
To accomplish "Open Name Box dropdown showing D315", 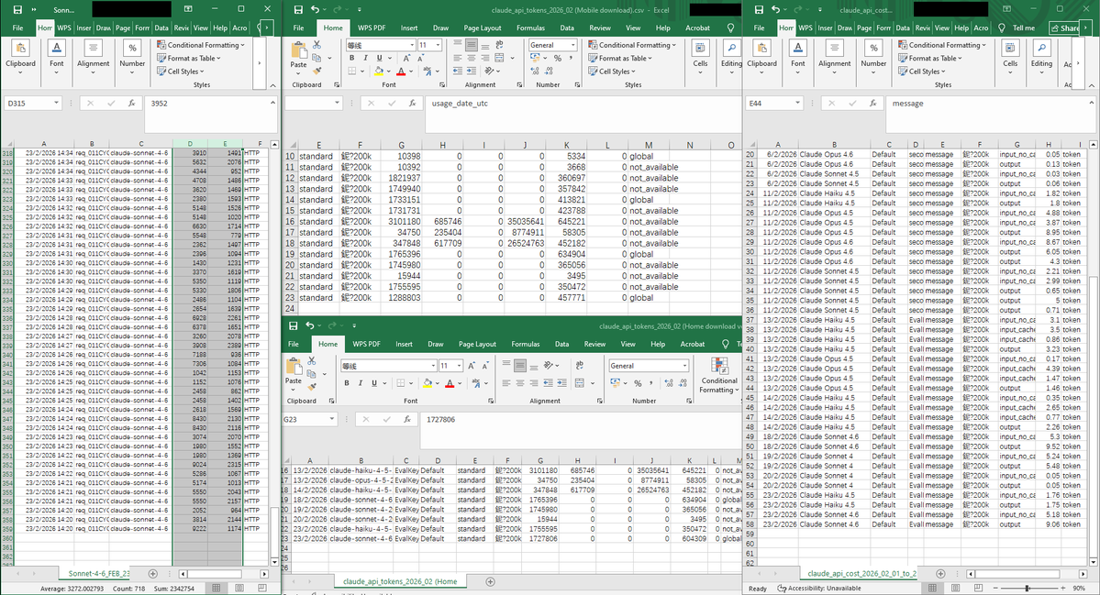I will coord(55,103).
